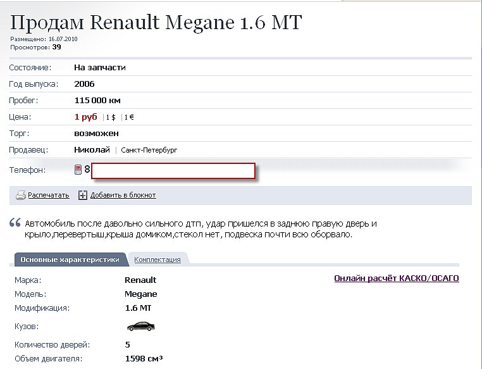Click the view count 39

56,47
